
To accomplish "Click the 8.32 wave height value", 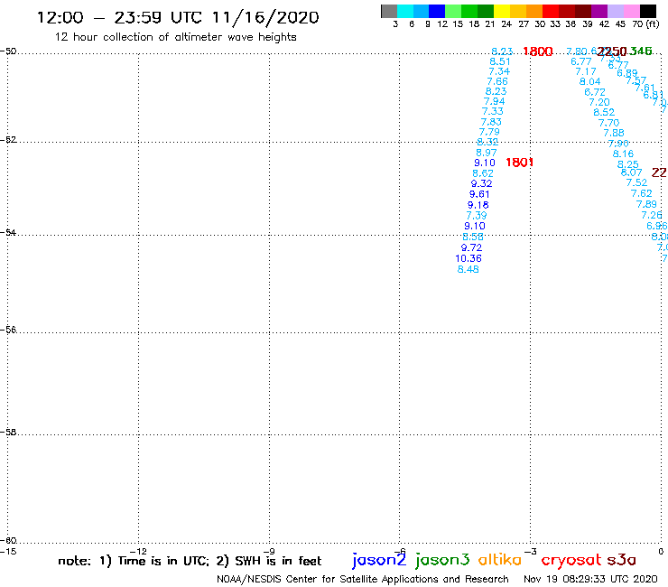I will (487, 143).
